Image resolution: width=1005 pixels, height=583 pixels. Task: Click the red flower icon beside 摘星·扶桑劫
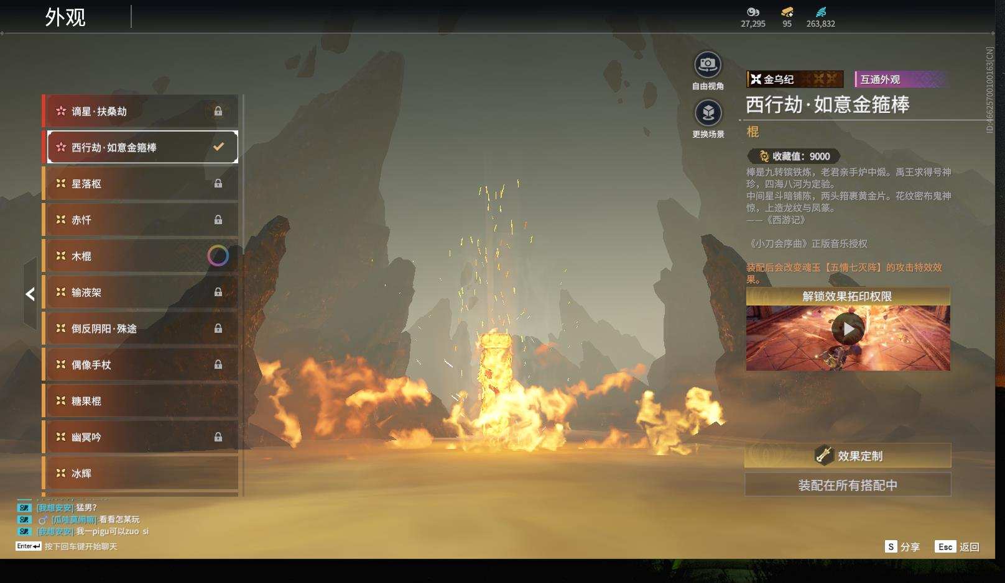point(61,111)
